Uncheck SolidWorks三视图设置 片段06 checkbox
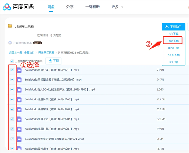This screenshot has width=189, height=153. click(x=12, y=80)
